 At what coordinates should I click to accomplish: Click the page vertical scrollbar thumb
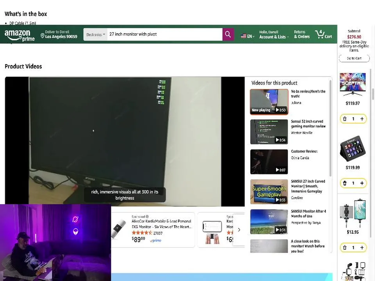tap(373, 94)
